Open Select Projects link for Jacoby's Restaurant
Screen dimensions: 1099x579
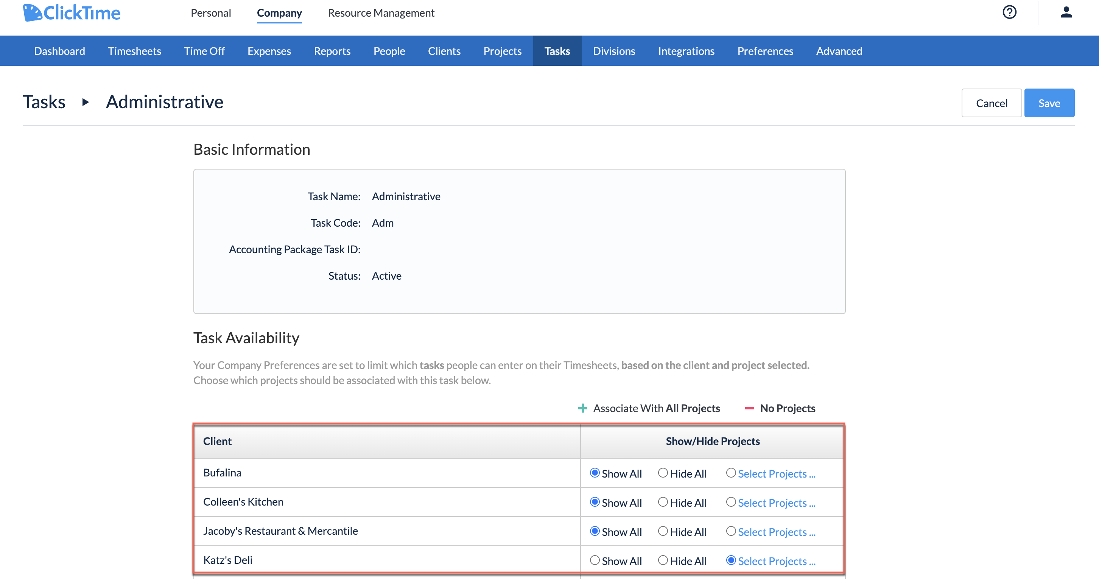coord(777,532)
